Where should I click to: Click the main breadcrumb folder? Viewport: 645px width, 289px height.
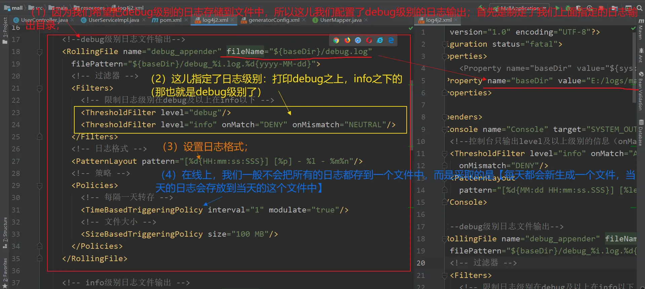58,8
